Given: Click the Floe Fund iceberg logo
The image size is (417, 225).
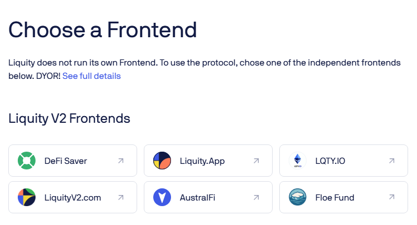Looking at the screenshot, I should click(298, 197).
